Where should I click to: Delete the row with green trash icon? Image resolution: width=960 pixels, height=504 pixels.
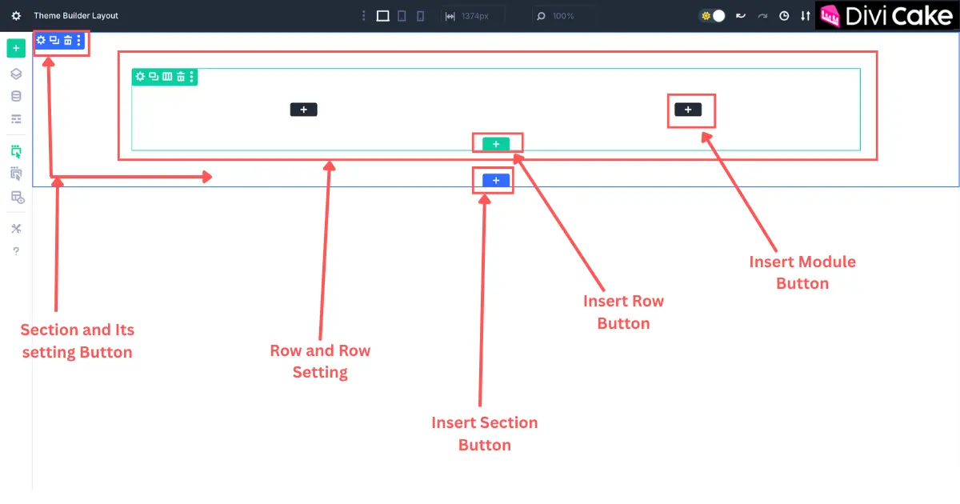click(181, 77)
